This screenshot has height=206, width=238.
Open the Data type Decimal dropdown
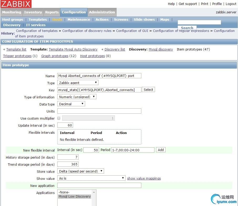point(71,104)
